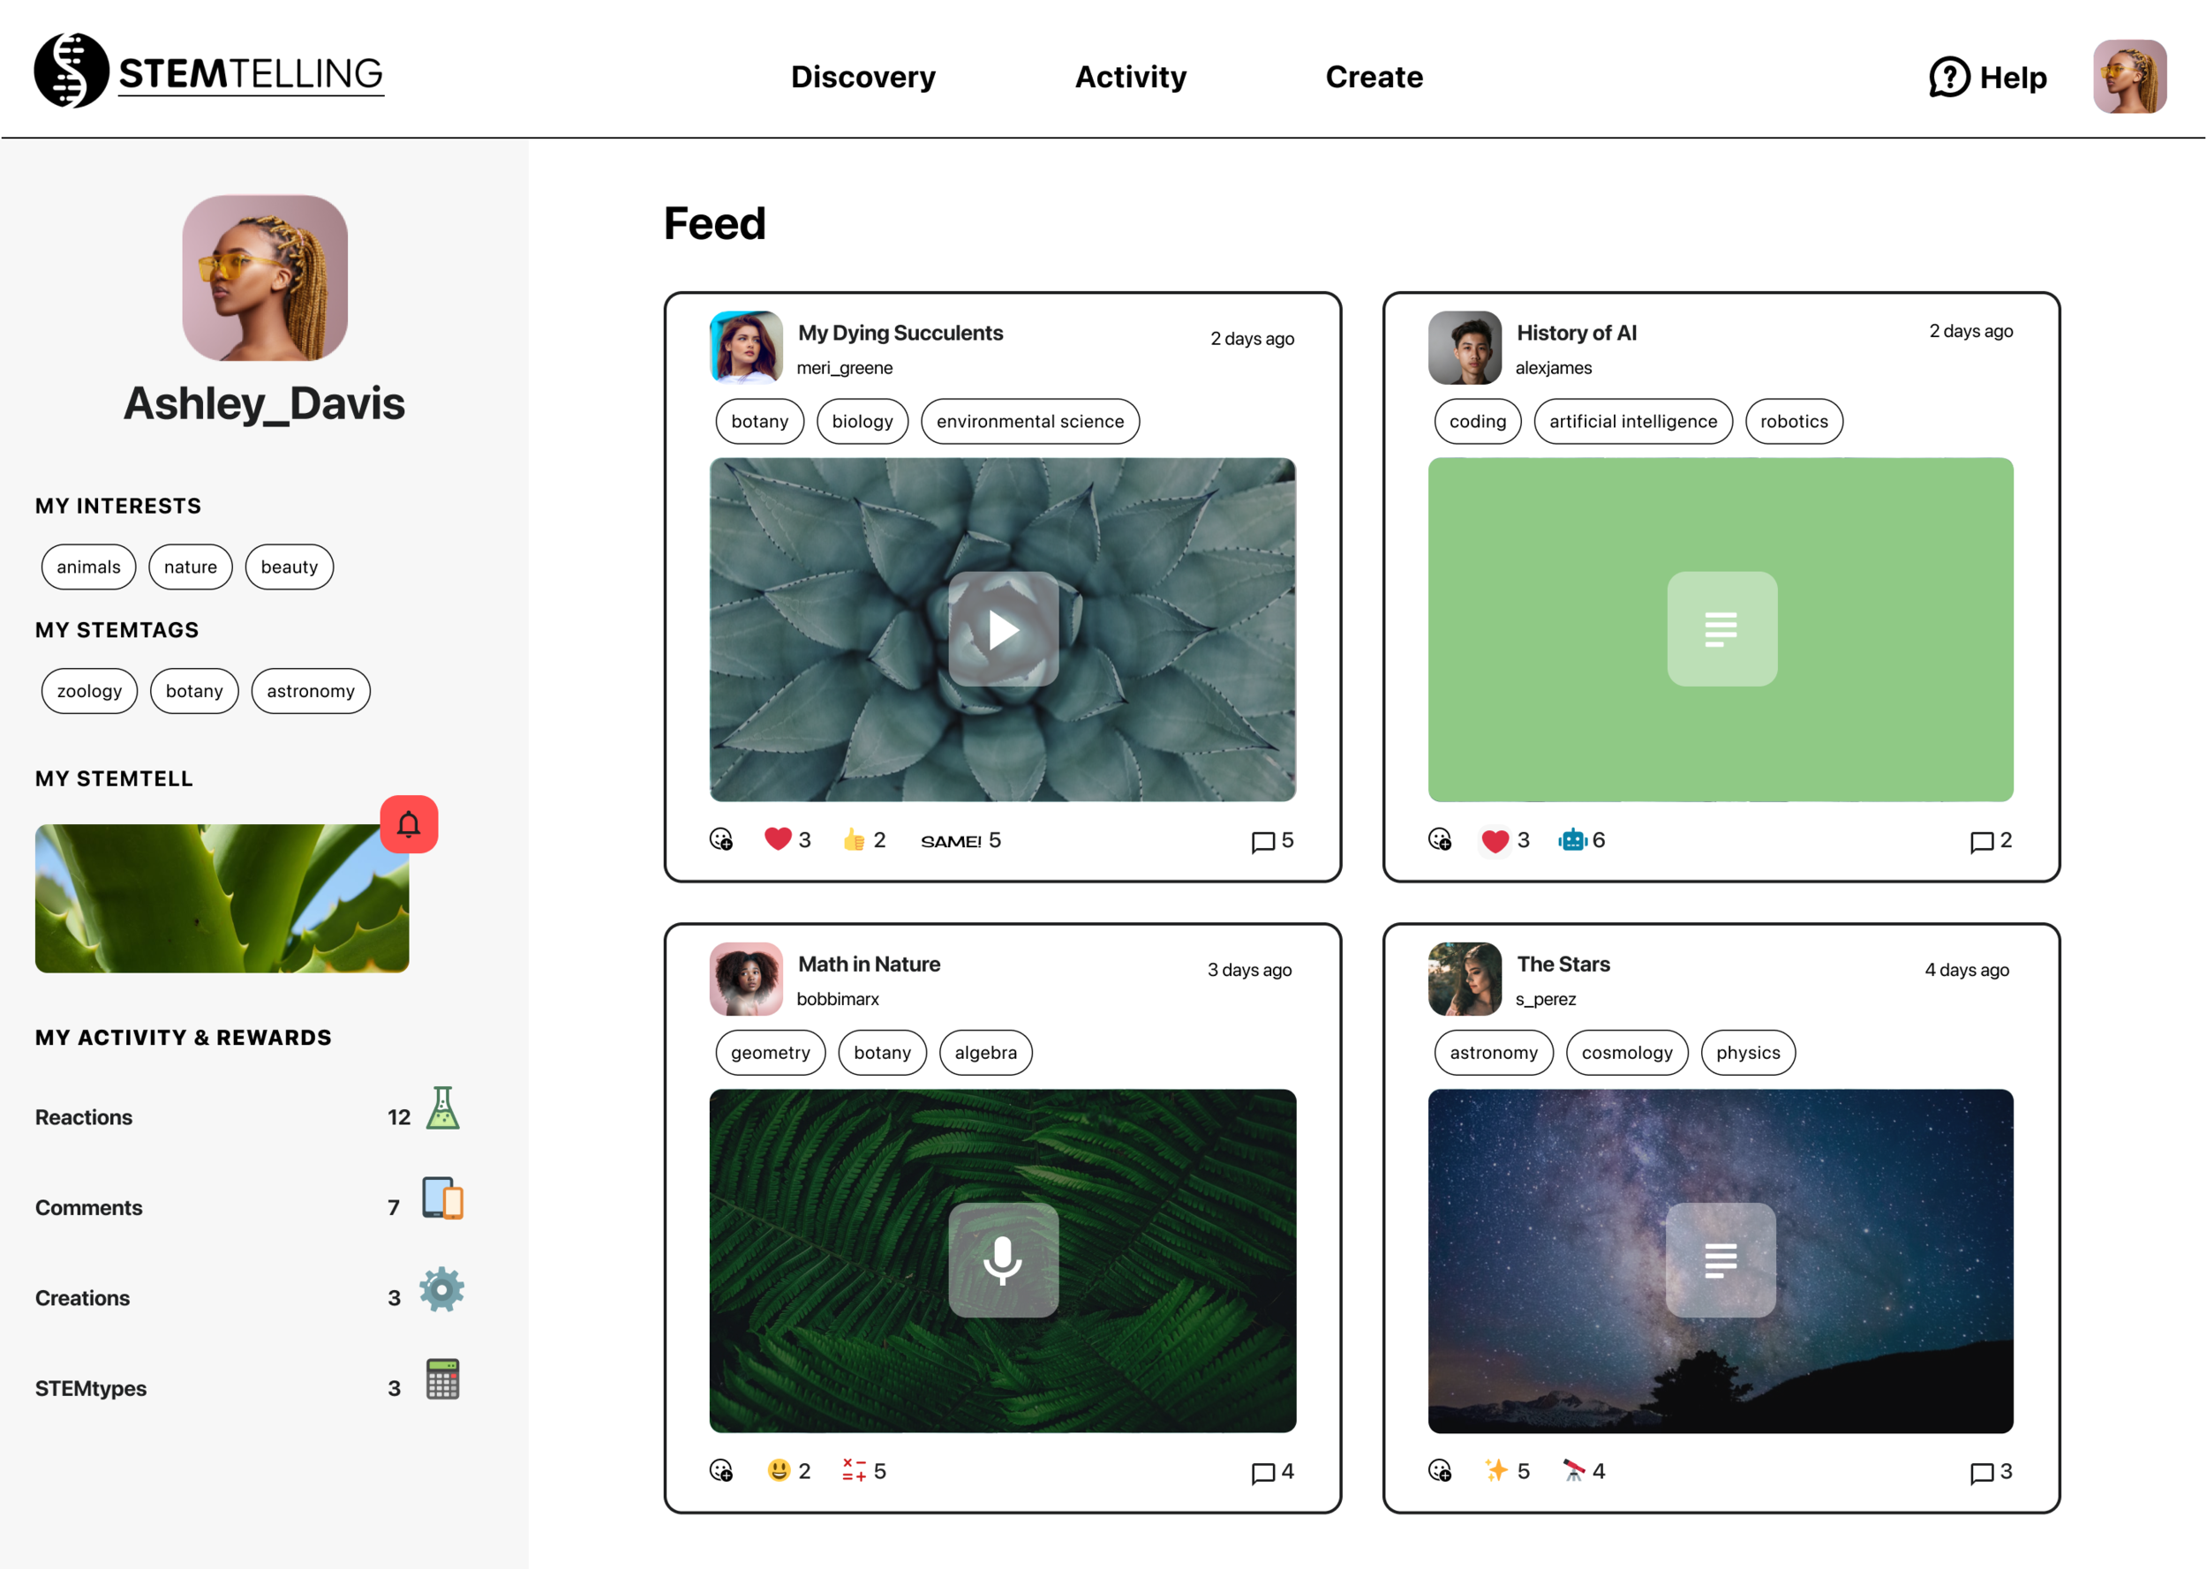The width and height of the screenshot is (2207, 1569).
Task: Click SAME! reaction on My Dying Succulents
Action: pyautogui.click(x=951, y=840)
